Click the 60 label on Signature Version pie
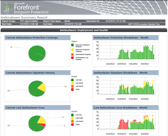Screen dimensions: 168x136 (9, 91)
